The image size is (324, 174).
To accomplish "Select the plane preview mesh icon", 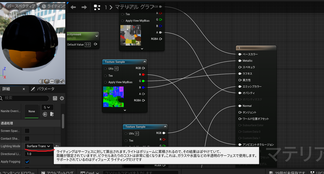I will pos(52,81).
